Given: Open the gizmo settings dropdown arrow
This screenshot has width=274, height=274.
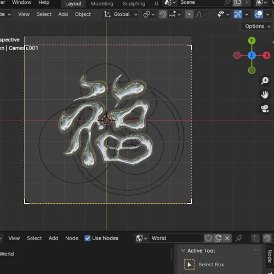Looking at the screenshot, I should (247, 14).
